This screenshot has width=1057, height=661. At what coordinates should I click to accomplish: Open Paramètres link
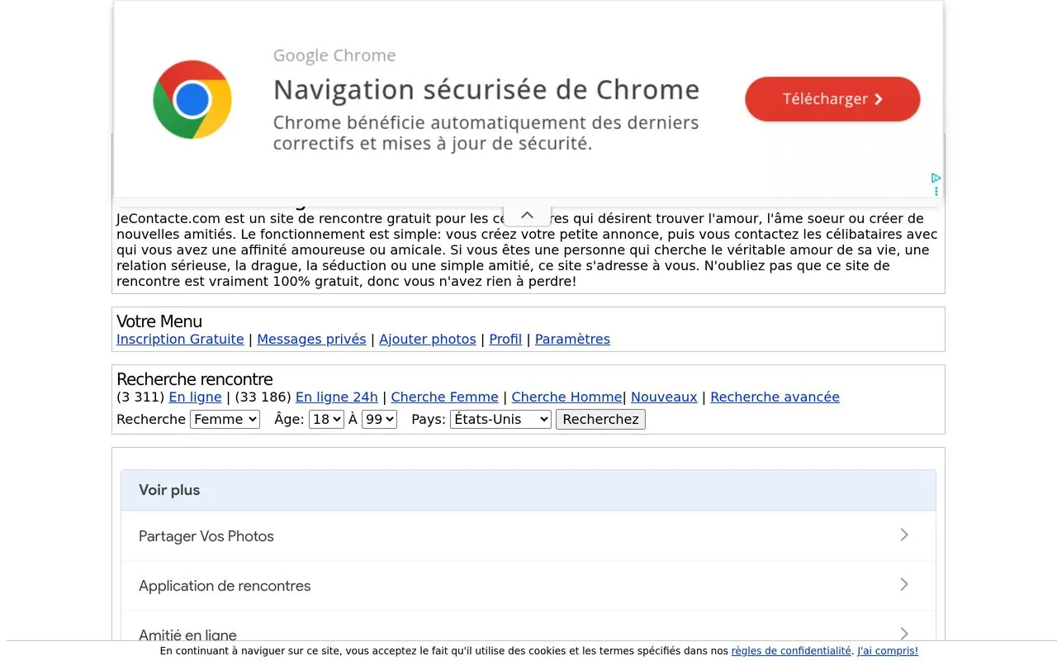[x=572, y=339]
